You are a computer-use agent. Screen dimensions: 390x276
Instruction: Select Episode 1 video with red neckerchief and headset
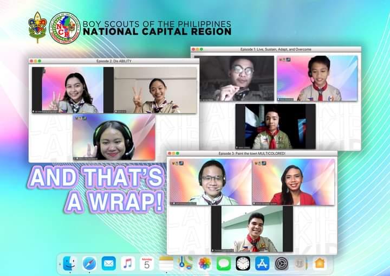[317, 78]
